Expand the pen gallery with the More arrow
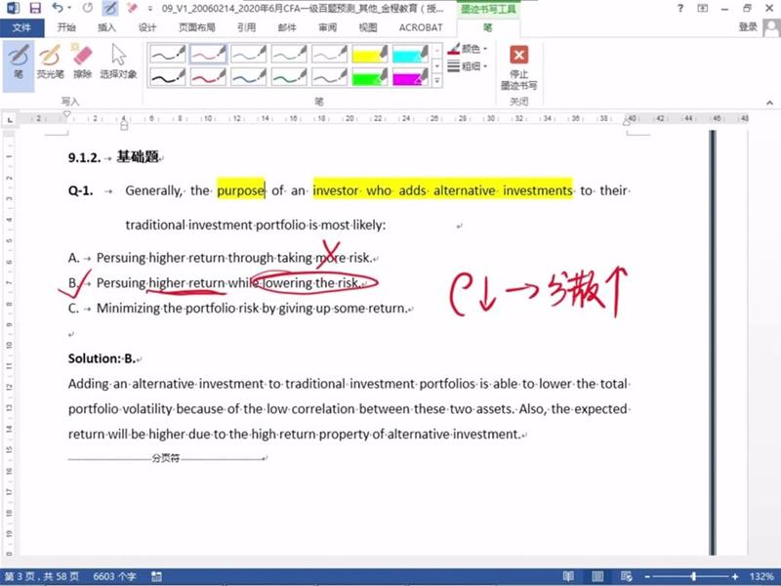781x586 pixels. 436,80
